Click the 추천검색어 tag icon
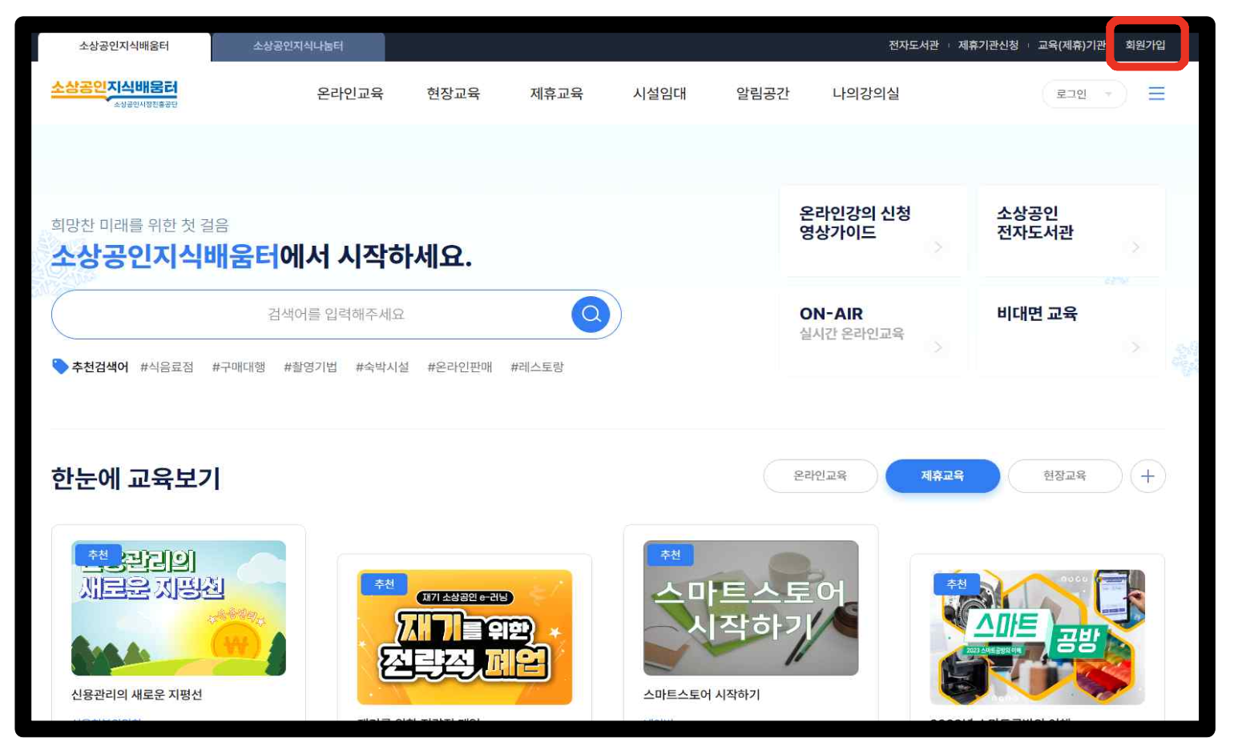The image size is (1234, 754). 61,367
